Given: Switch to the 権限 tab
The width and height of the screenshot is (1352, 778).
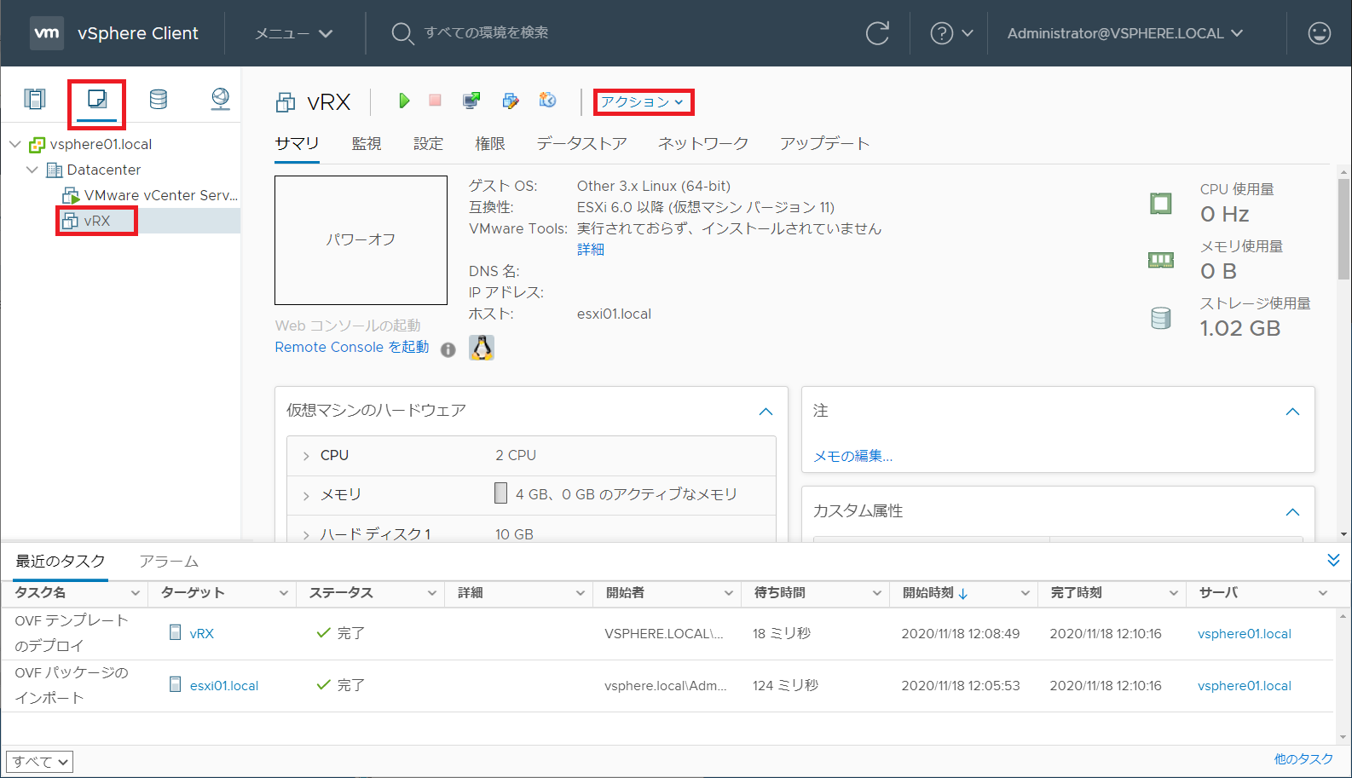Looking at the screenshot, I should [489, 143].
